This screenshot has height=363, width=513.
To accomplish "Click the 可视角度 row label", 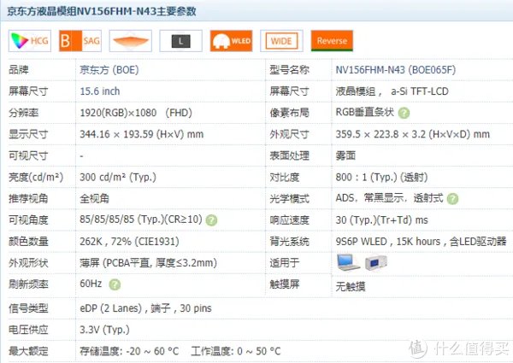I will (x=28, y=220).
